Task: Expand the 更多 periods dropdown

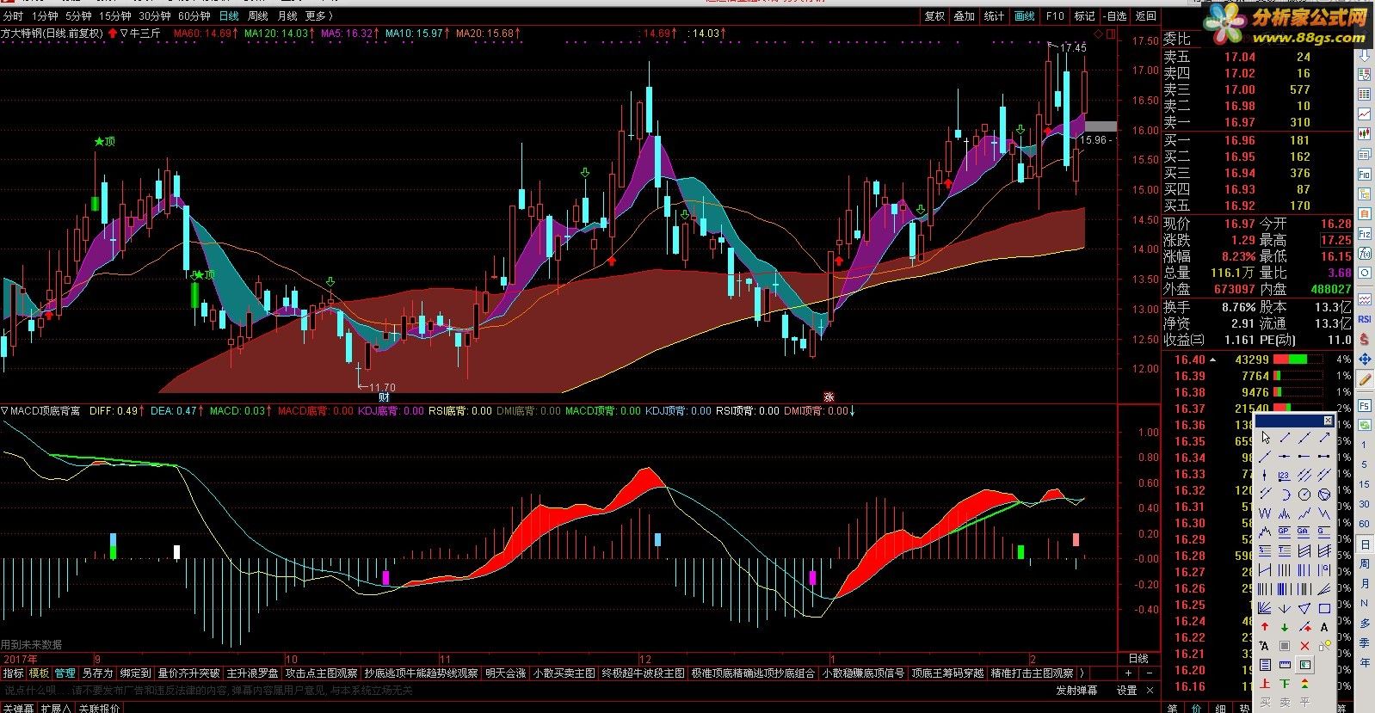Action: [x=319, y=16]
